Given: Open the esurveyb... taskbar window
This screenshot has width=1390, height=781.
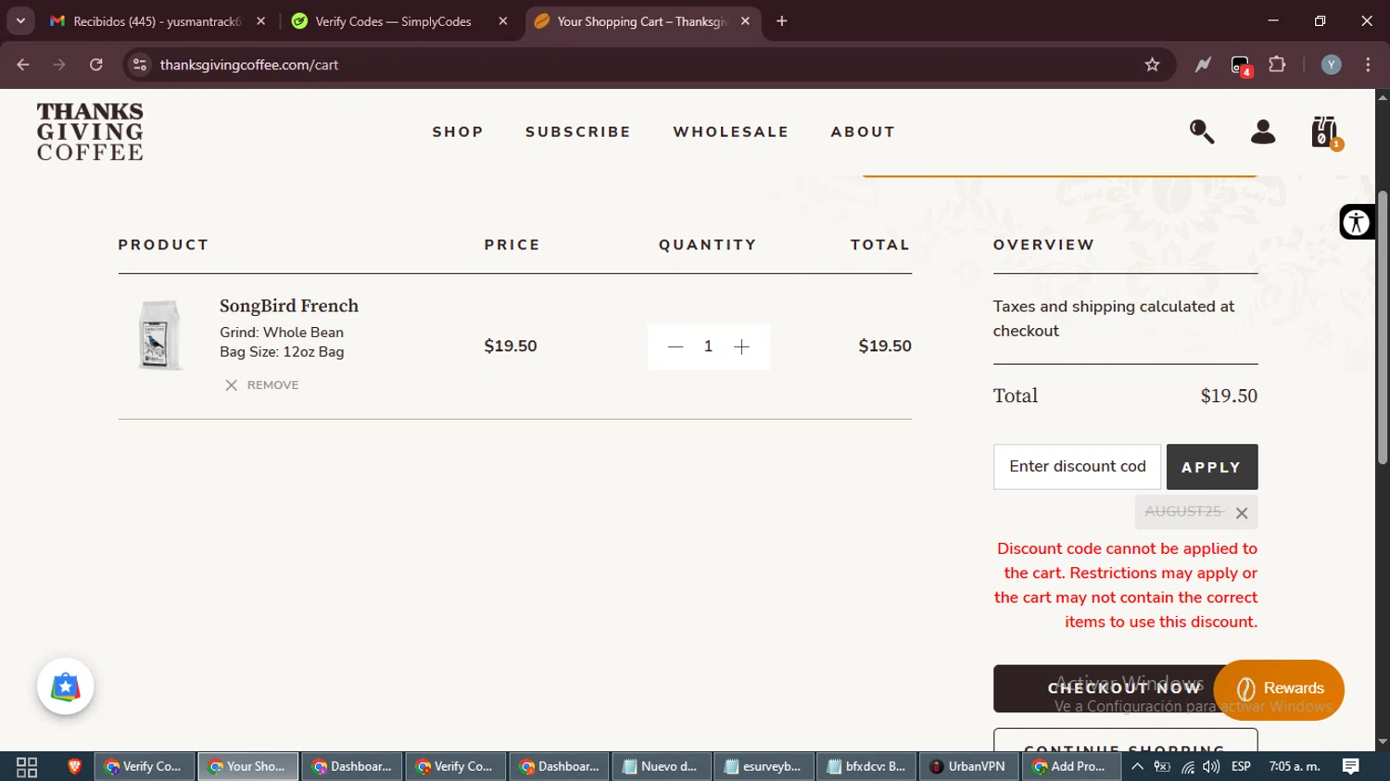Looking at the screenshot, I should pos(764,766).
